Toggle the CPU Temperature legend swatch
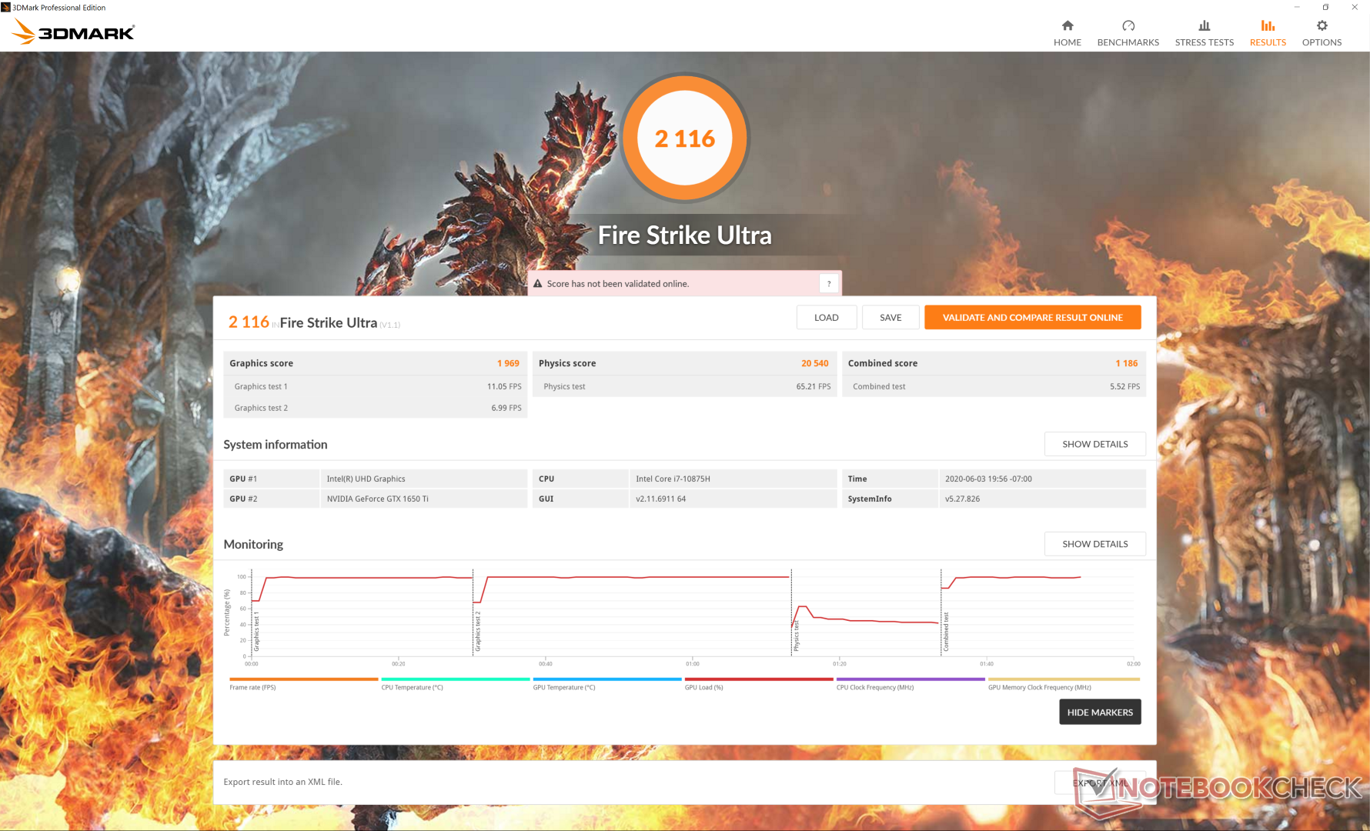Viewport: 1370px width, 831px height. (x=456, y=679)
